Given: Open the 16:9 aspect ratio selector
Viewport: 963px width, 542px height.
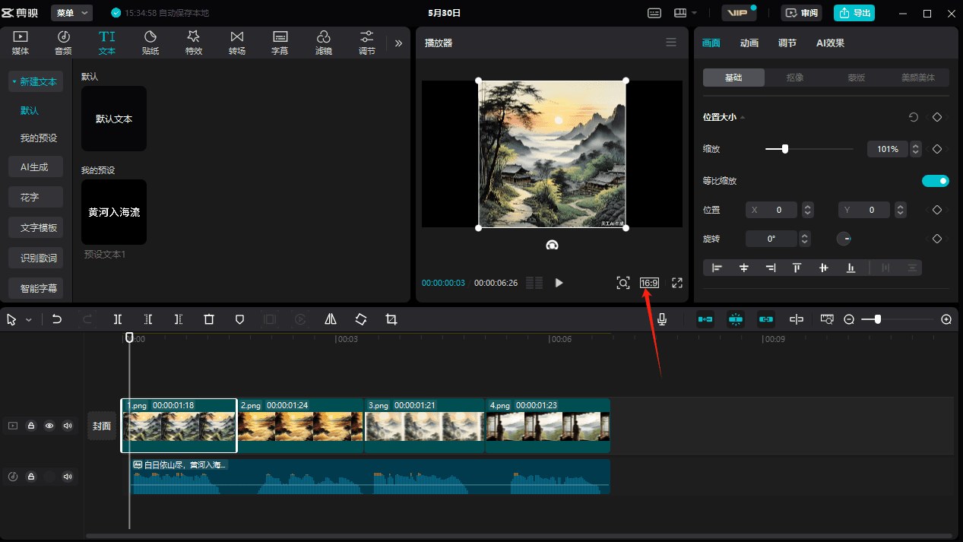Looking at the screenshot, I should pos(649,283).
